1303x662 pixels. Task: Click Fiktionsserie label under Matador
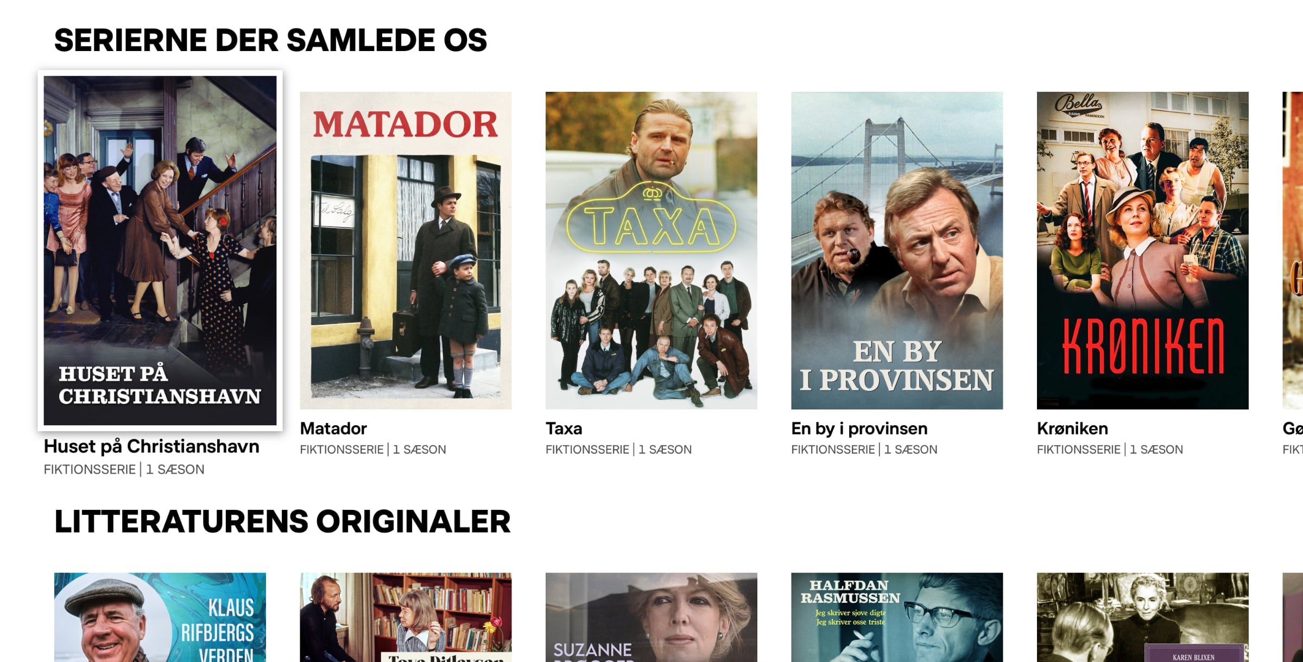(x=341, y=450)
